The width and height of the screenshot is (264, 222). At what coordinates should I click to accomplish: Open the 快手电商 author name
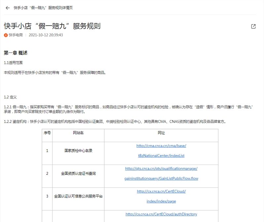[x=16, y=35]
